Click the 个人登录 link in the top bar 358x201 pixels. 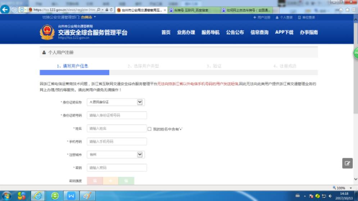tap(284, 17)
